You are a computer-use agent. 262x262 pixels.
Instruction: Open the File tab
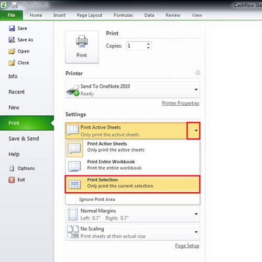[x=12, y=15]
